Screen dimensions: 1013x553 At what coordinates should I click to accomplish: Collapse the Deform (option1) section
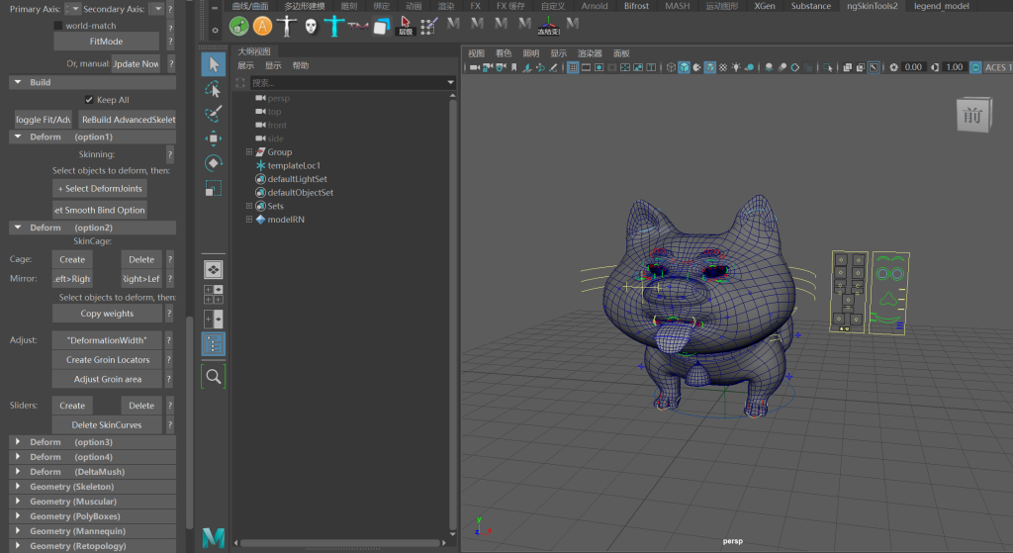(x=18, y=137)
